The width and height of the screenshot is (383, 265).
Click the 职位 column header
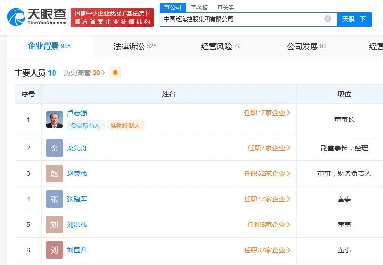[344, 94]
